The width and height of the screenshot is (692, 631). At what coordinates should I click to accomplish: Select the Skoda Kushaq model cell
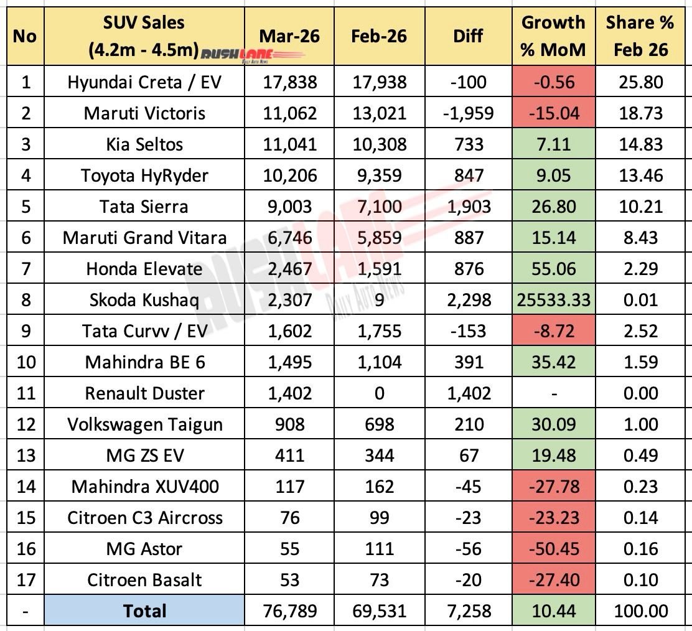pyautogui.click(x=144, y=300)
